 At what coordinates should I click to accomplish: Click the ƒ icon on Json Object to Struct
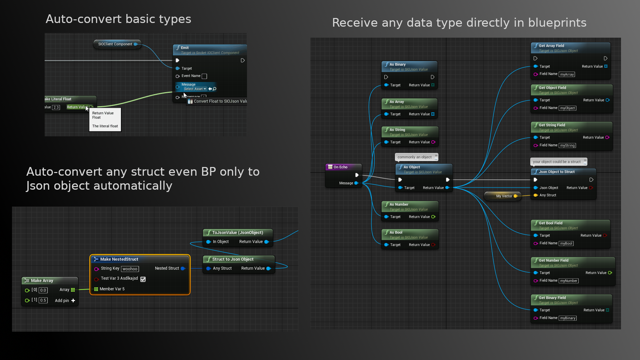pos(536,172)
